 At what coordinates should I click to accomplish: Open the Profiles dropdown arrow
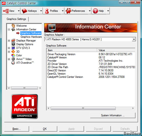[x=63, y=11]
